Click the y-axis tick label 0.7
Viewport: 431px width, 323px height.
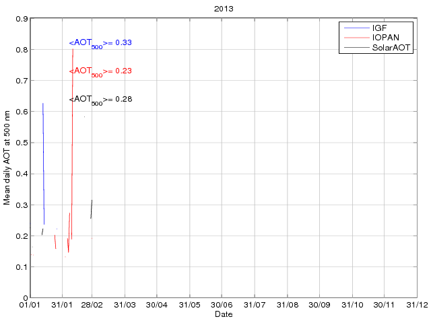coord(22,81)
